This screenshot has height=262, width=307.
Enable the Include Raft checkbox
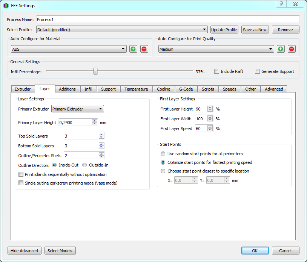coord(217,71)
